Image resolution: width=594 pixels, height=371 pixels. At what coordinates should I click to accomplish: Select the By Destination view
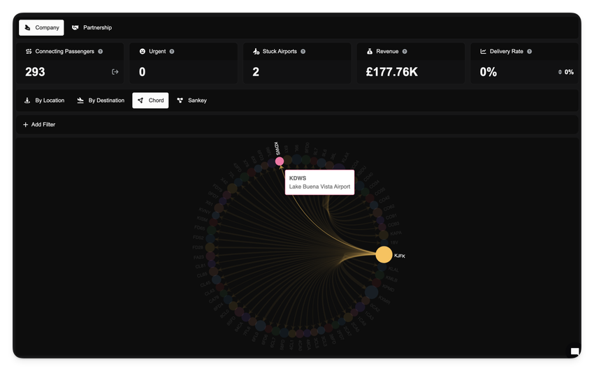[x=101, y=101]
